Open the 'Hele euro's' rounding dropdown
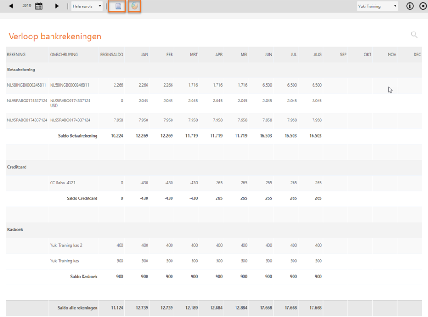The image size is (428, 317). click(87, 6)
